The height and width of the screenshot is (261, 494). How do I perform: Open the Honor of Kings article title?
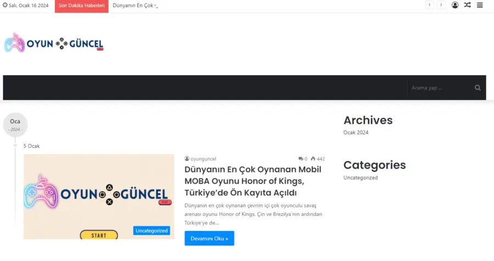(x=252, y=181)
